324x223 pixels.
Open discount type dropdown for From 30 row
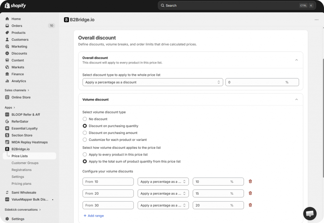pos(163,205)
